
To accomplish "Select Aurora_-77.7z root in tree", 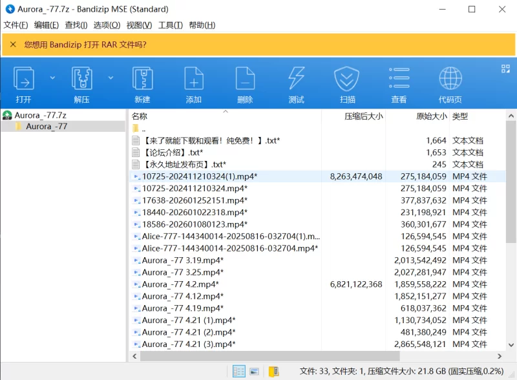I will pos(40,115).
